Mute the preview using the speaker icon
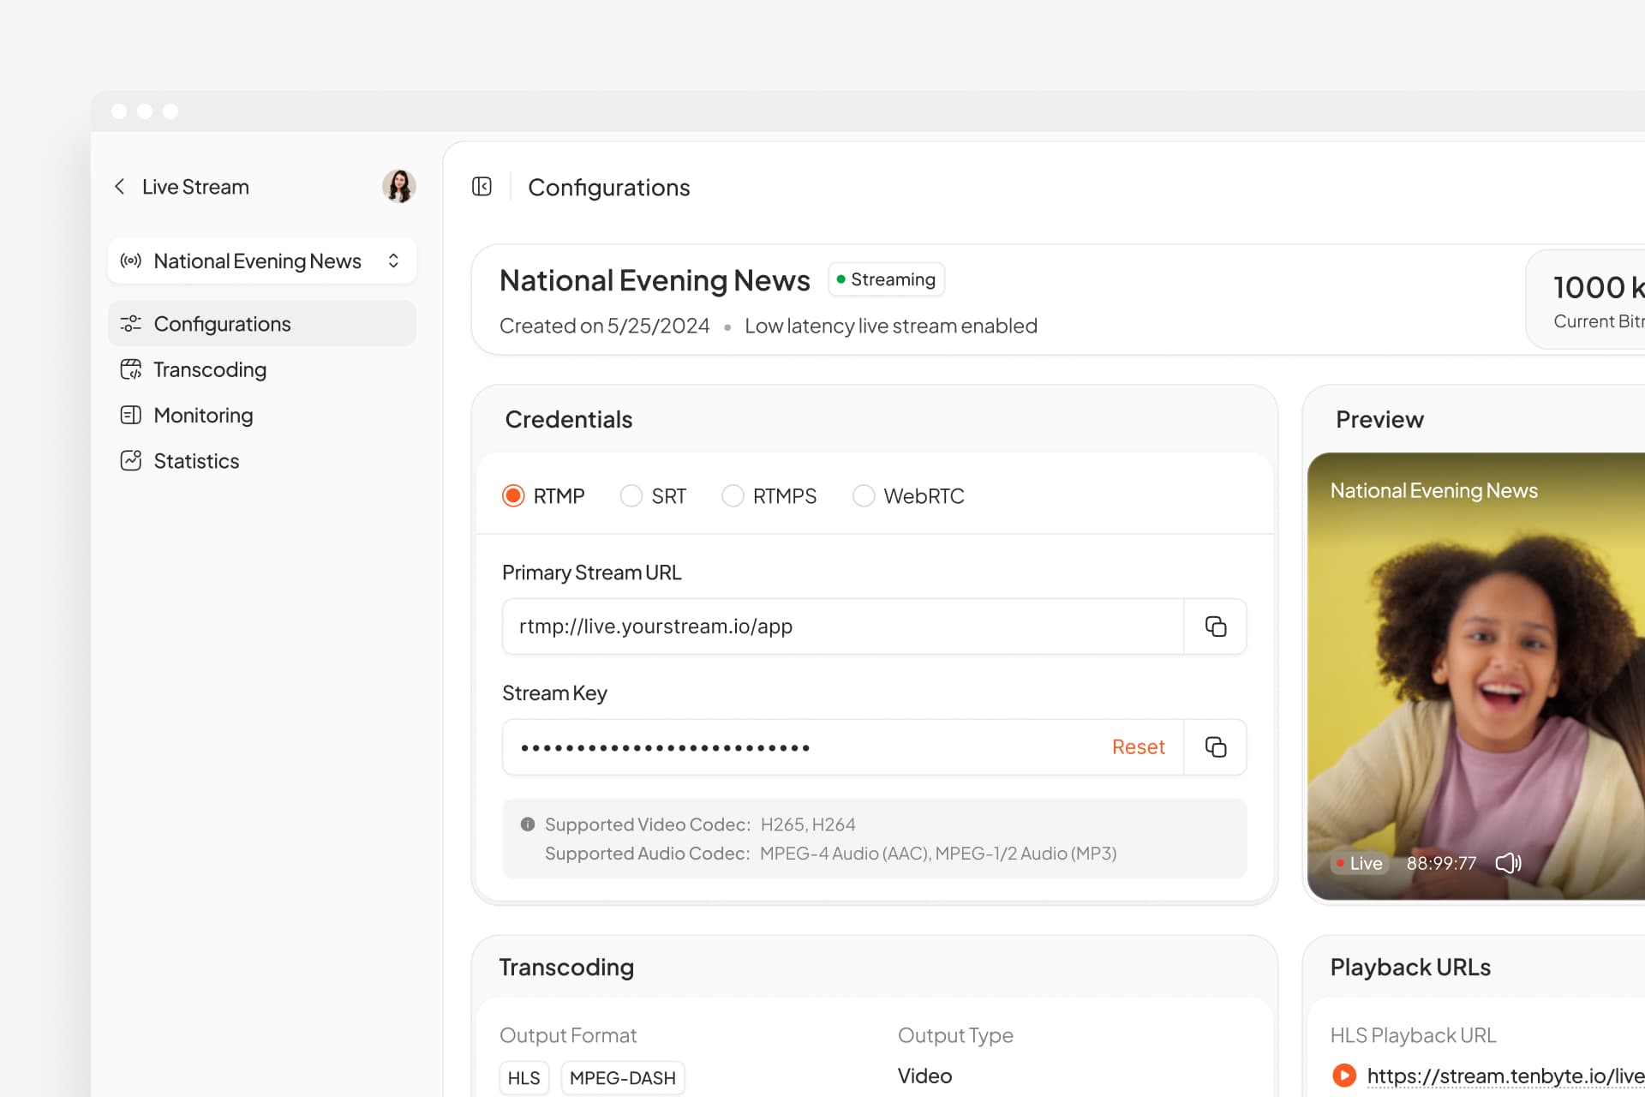The image size is (1645, 1097). pos(1508,863)
